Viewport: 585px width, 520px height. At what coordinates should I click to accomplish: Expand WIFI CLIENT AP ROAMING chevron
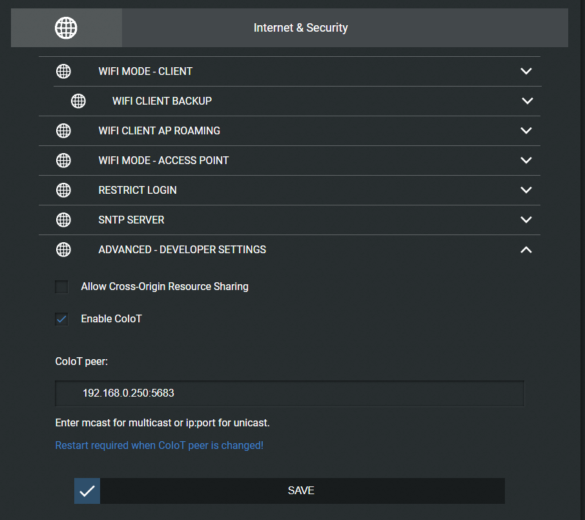click(x=526, y=130)
